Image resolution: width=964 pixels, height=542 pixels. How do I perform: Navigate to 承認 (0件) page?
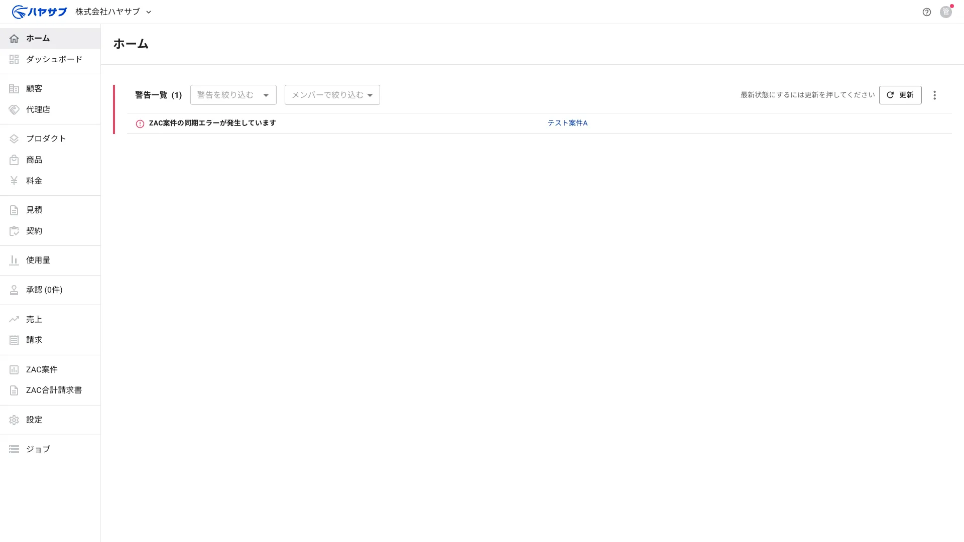[x=50, y=290]
